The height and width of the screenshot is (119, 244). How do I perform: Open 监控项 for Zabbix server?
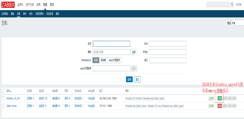coord(41,106)
